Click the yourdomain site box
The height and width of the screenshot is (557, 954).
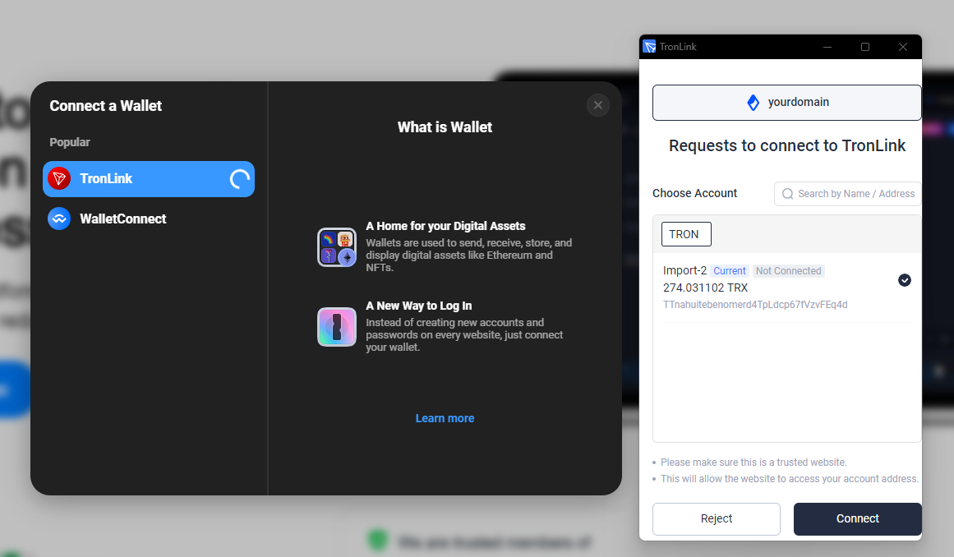click(786, 103)
